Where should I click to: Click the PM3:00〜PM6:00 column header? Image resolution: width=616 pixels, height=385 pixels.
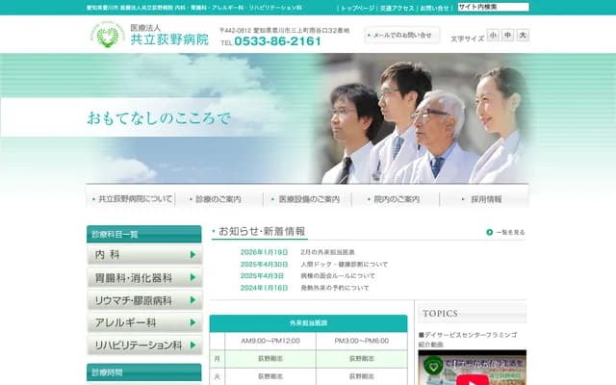coord(362,341)
